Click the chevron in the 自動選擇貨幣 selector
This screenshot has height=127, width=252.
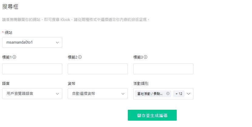pyautogui.click(x=123, y=94)
